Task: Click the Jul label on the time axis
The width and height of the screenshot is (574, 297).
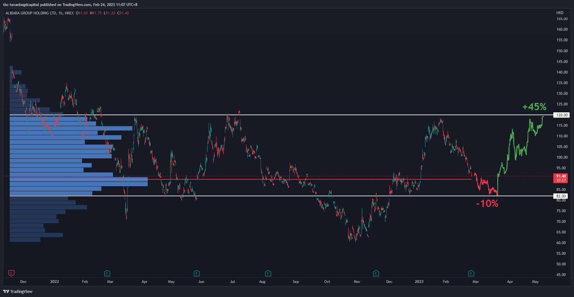Action: click(232, 282)
